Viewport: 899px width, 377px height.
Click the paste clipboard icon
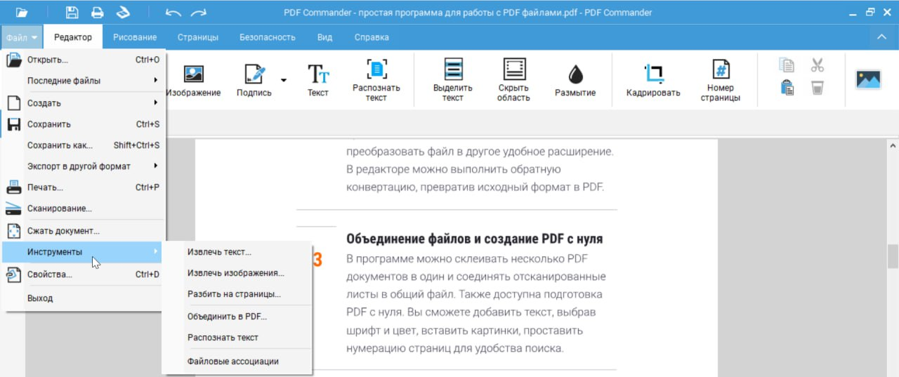(x=787, y=88)
